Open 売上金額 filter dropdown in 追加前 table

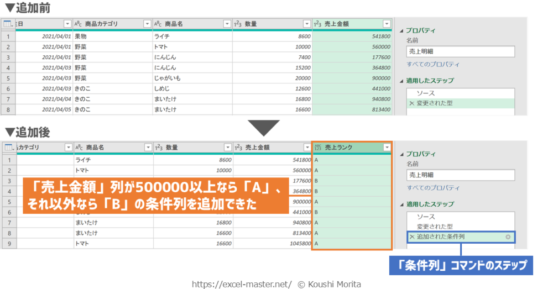coord(387,24)
